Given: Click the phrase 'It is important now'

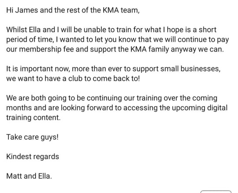Looking at the screenshot, I should [38, 69].
